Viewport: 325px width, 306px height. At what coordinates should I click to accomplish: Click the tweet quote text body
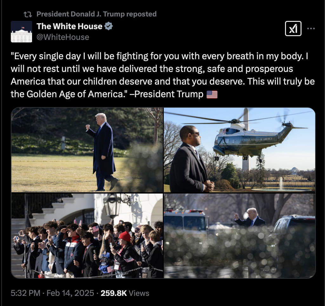pos(163,75)
